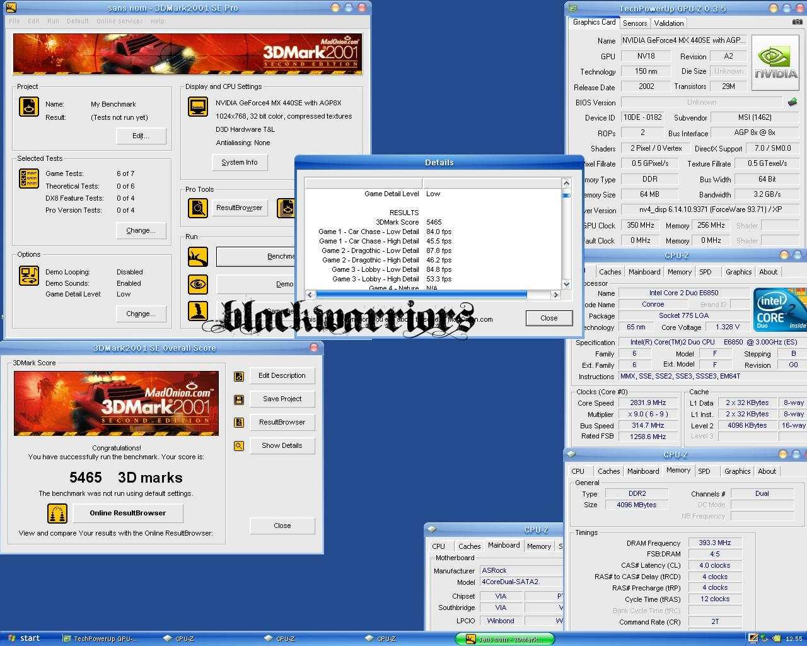Open the File menu in 3DMark2001
Viewport: 807px width, 646px height.
(14, 21)
